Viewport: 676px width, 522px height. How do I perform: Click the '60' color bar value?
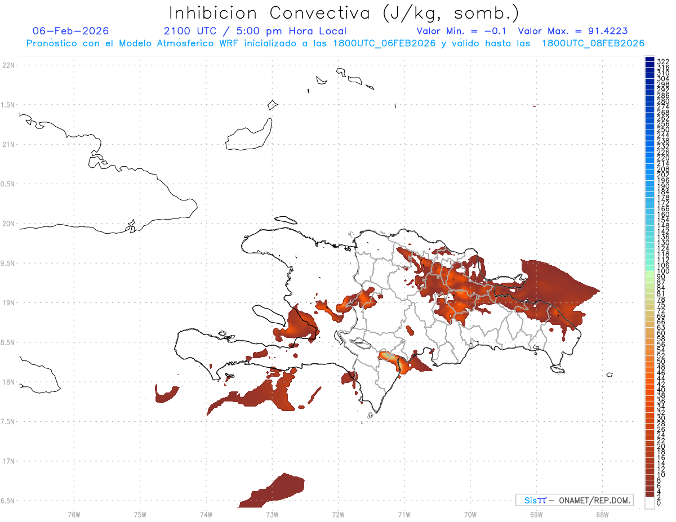[x=661, y=333]
